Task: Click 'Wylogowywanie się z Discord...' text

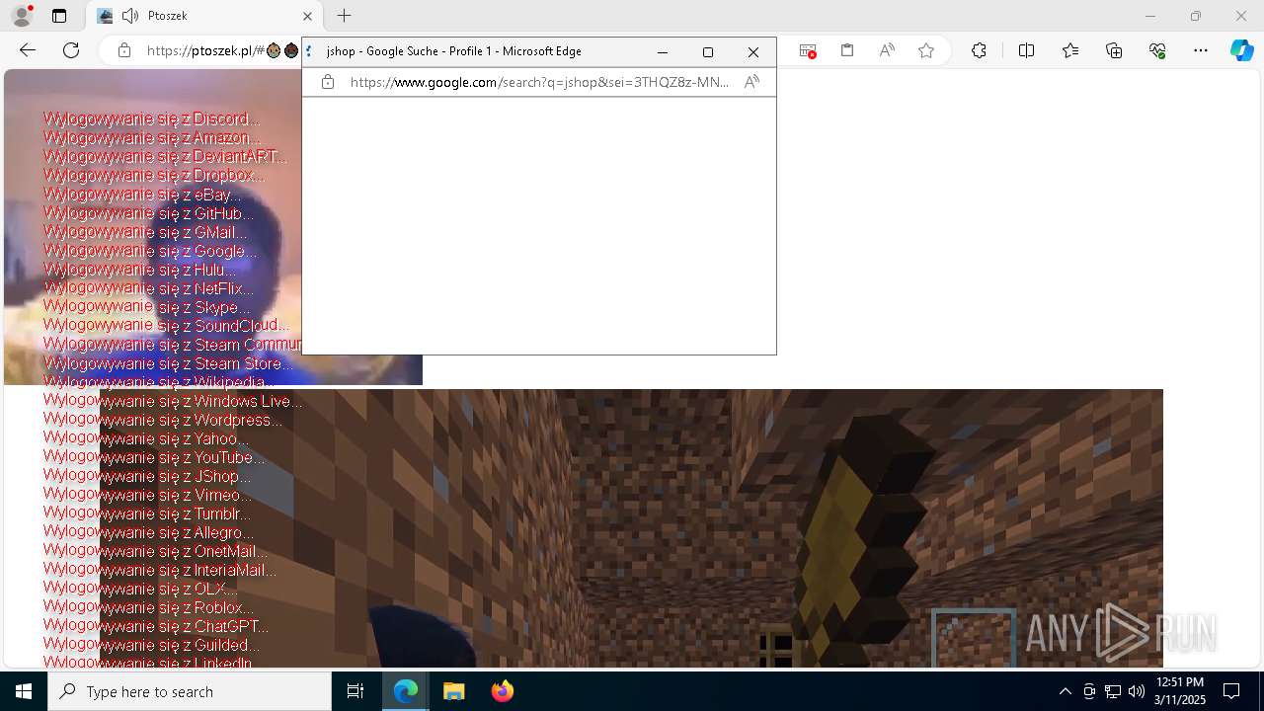Action: [151, 118]
